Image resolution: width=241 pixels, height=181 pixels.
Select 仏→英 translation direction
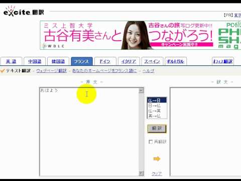click(157, 111)
